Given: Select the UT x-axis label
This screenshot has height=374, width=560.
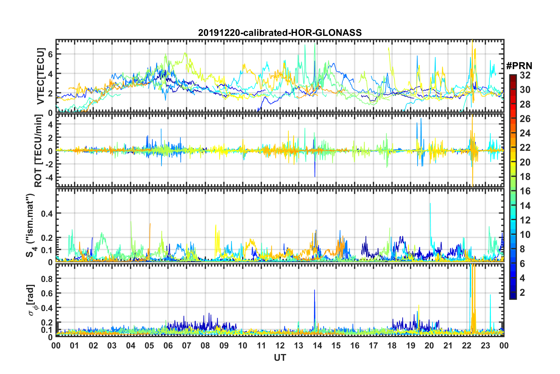Looking at the screenshot, I should point(280,358).
